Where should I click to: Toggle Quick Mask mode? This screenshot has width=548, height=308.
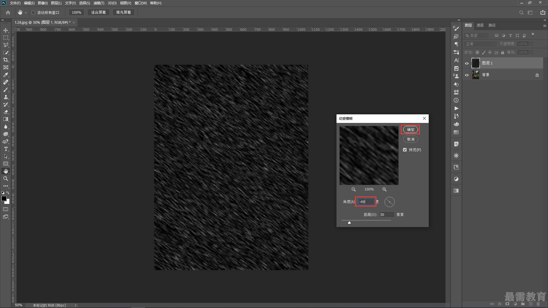pyautogui.click(x=6, y=209)
